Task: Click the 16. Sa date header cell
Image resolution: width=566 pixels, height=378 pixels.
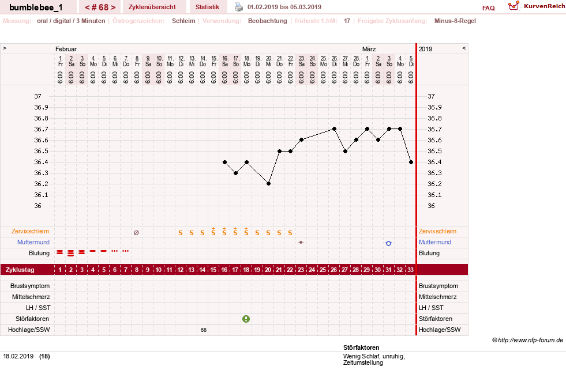Action: click(225, 61)
